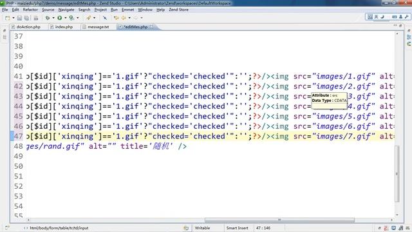Screen dimensions: 412x232
Task: Click the person-shaped perspective icon
Action: (x=400, y=17)
